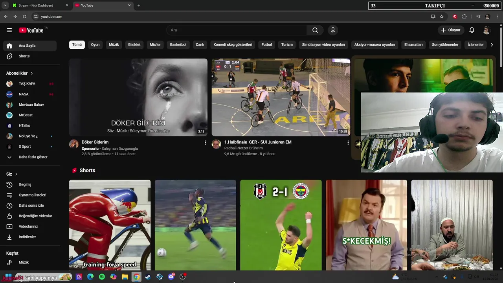Select the Bisiklet filter chip
The image size is (503, 283).
134,44
